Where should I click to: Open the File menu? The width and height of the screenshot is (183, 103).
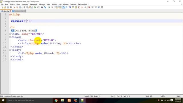pos(2,4)
